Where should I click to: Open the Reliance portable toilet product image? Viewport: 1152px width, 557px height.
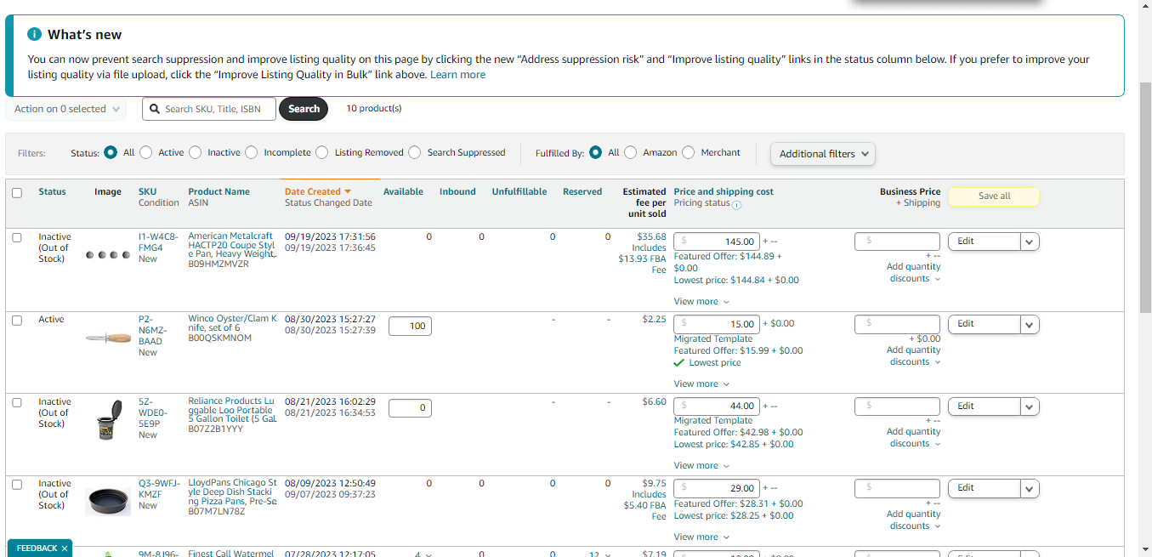click(108, 418)
